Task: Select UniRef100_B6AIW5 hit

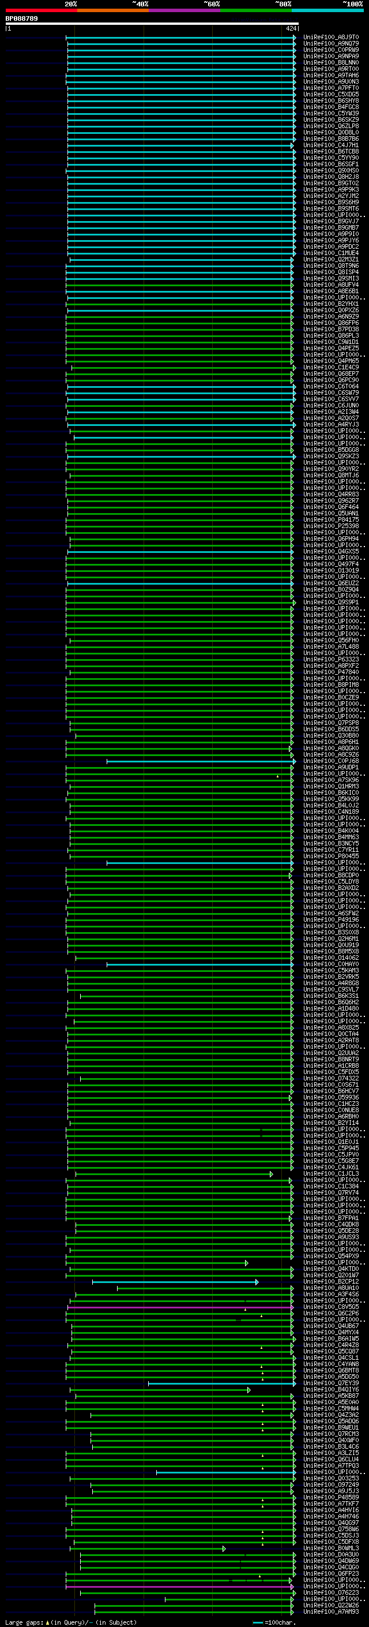Action: coord(331,1339)
